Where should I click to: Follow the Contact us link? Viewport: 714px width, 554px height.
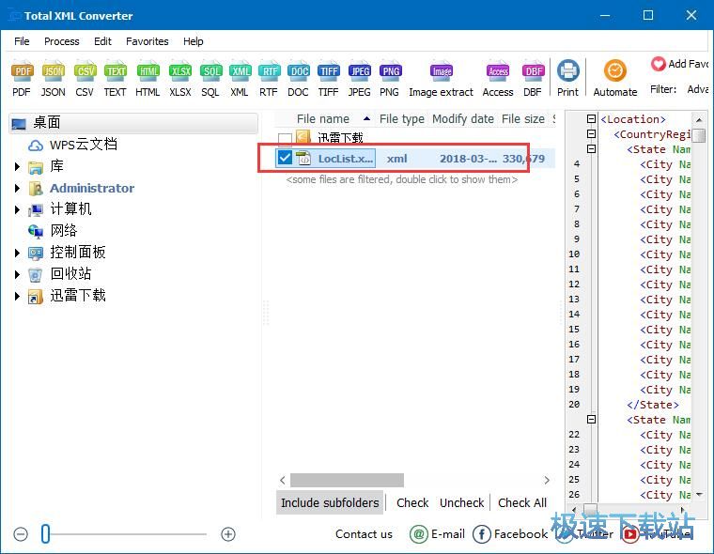[364, 534]
